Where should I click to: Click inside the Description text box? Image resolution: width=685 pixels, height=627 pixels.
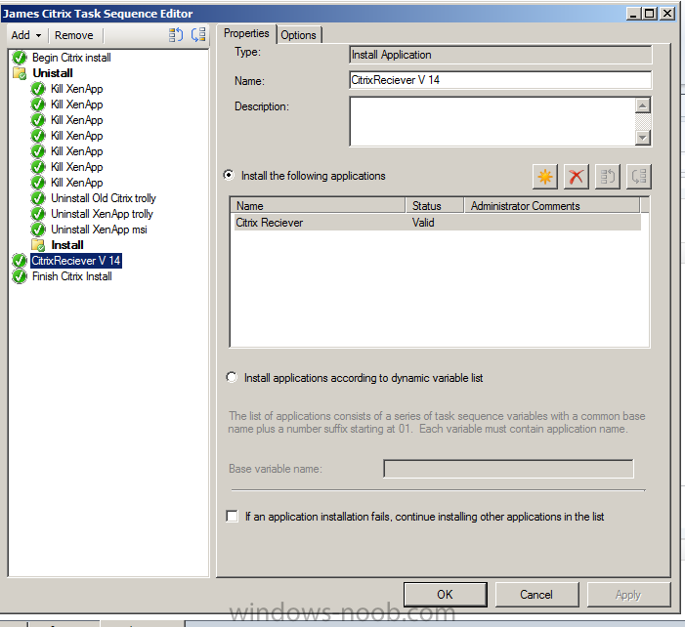492,121
